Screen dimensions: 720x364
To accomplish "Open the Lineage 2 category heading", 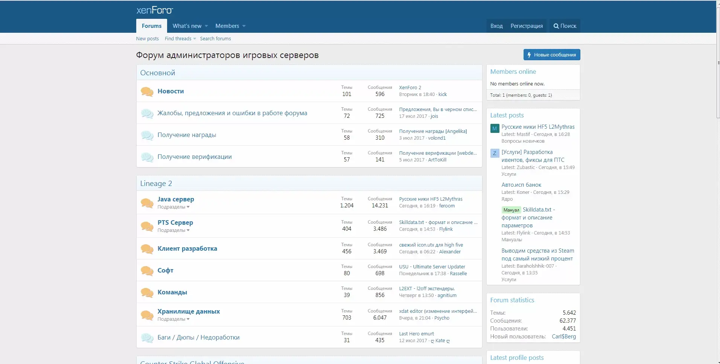I will [x=156, y=183].
